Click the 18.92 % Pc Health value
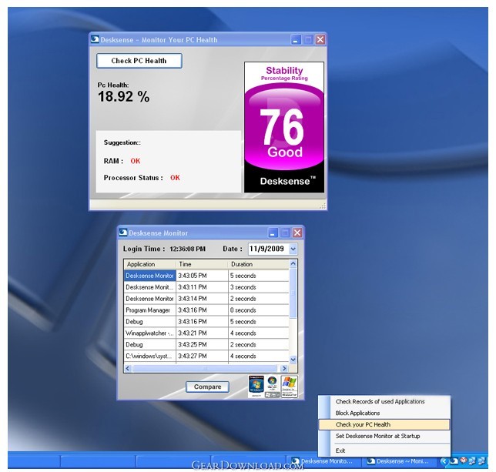 point(124,96)
